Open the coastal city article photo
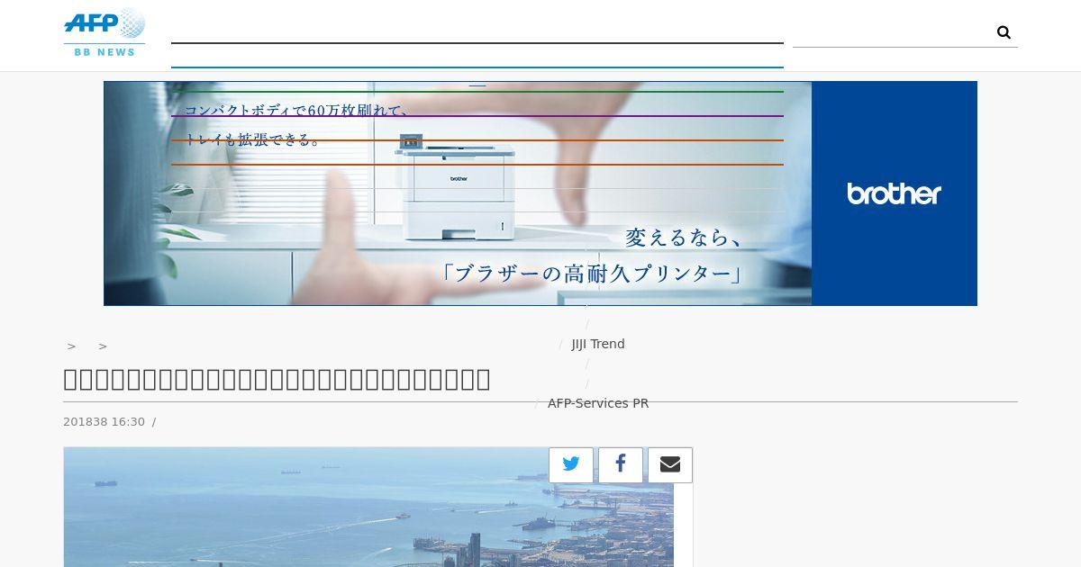Image resolution: width=1081 pixels, height=567 pixels. click(368, 507)
